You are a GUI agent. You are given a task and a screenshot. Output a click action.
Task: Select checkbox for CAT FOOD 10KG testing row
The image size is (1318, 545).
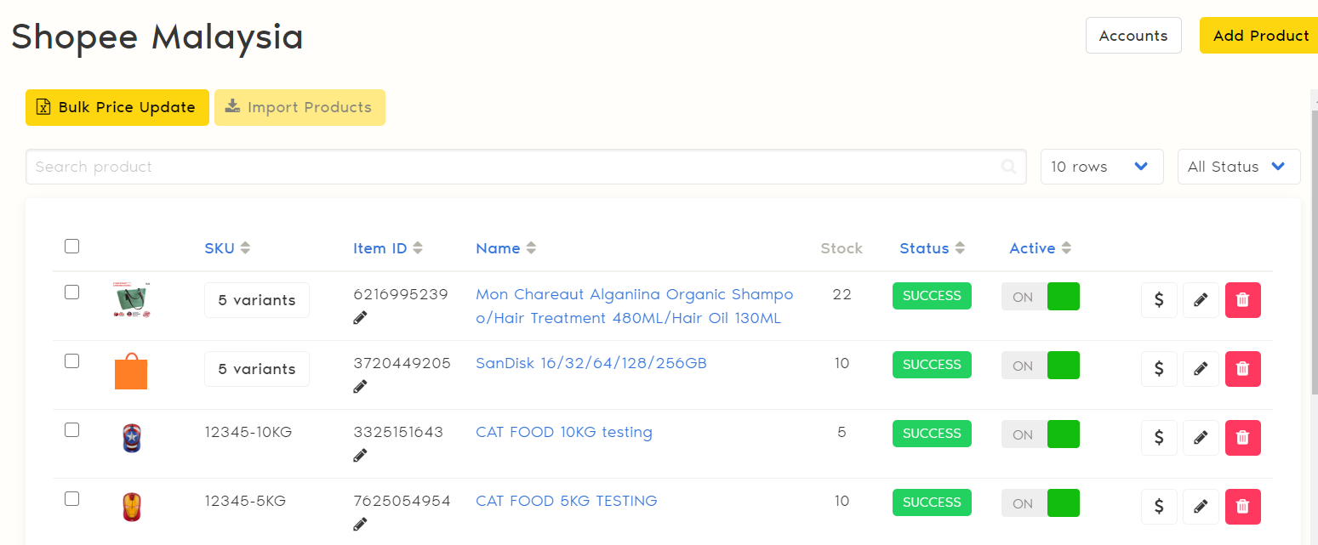(72, 430)
